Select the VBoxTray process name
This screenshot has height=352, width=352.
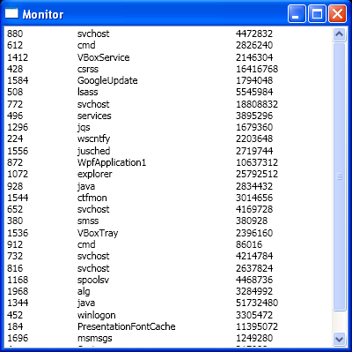(98, 233)
